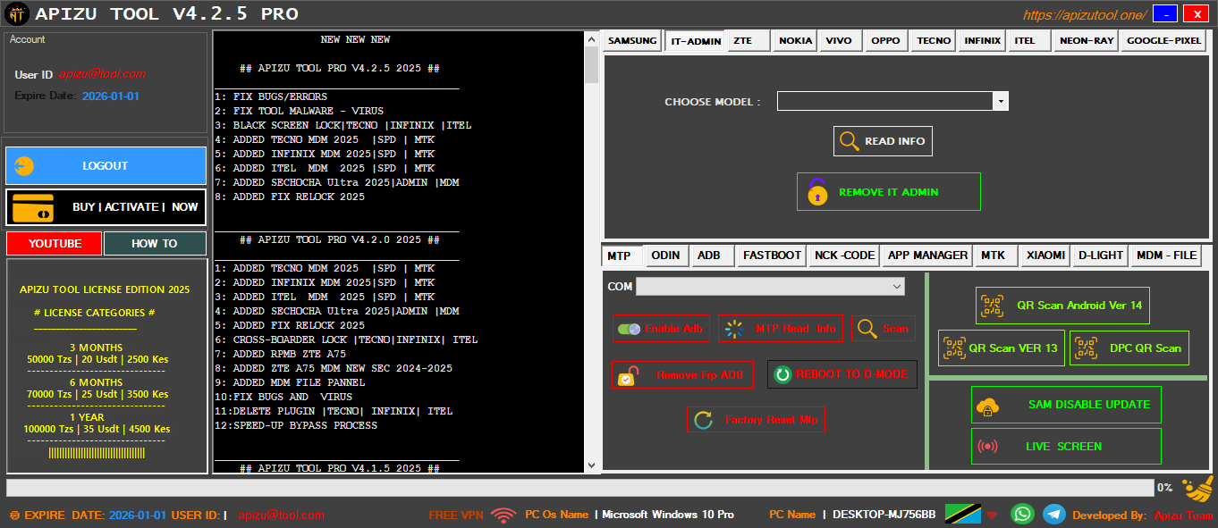1218x528 pixels.
Task: Open the GOOGLE-PIXEL tab
Action: (x=1163, y=40)
